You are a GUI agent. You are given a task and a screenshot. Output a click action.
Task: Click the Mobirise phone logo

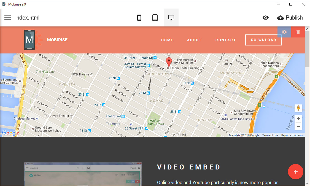tap(33, 40)
